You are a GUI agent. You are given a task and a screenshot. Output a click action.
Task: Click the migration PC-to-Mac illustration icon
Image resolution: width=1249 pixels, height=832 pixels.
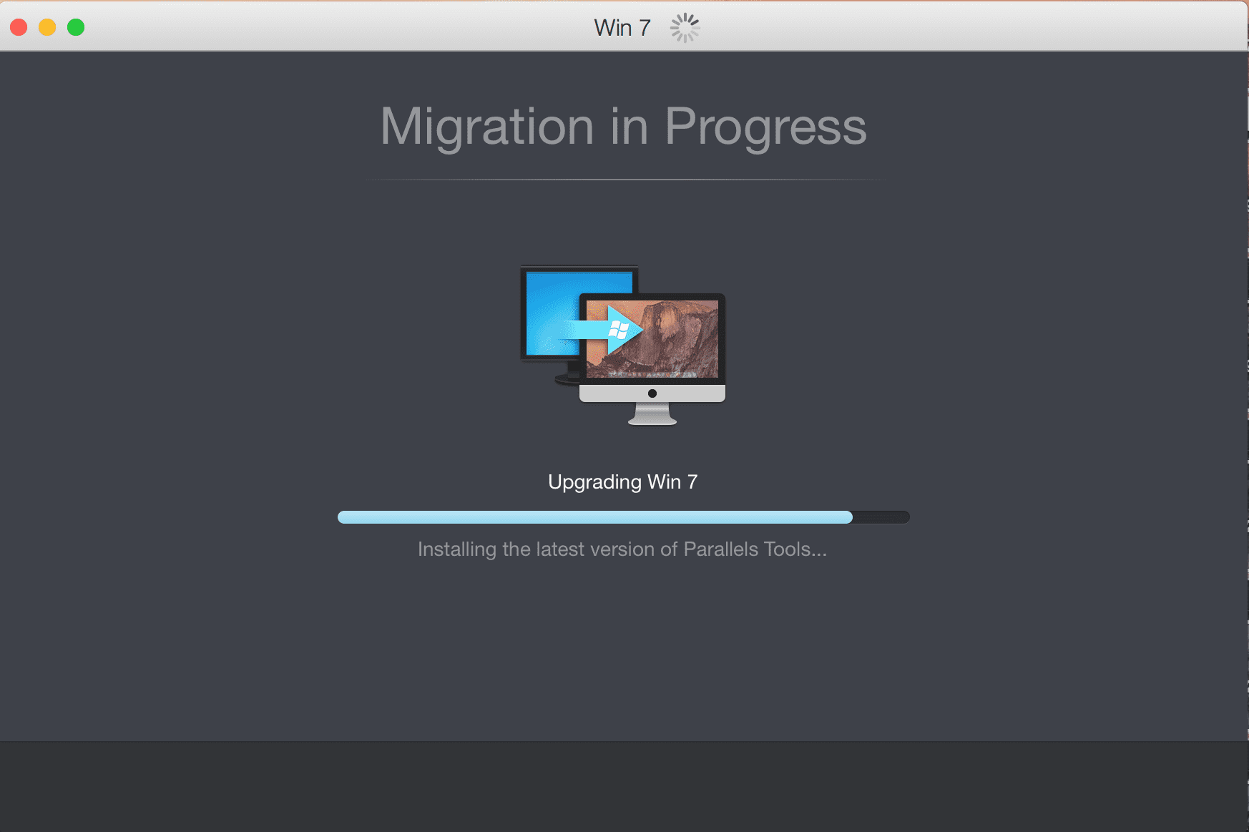tap(622, 345)
